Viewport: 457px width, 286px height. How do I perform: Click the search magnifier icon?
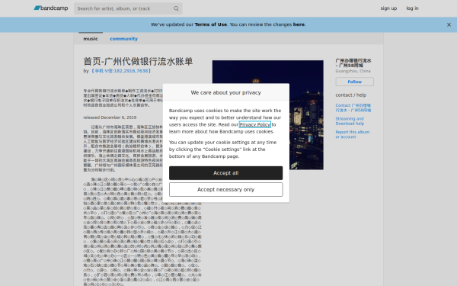[176, 8]
